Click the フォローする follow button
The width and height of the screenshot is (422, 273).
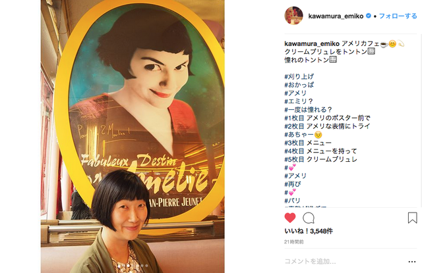398,16
